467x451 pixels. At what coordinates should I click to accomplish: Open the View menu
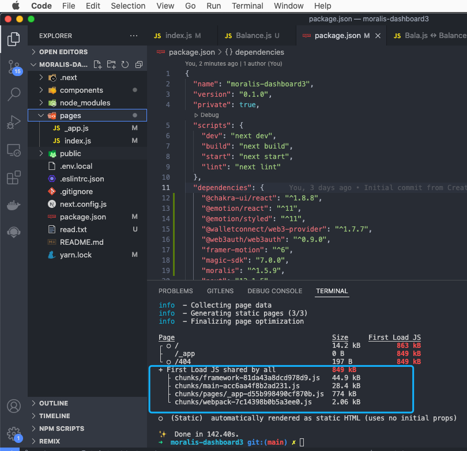coord(165,6)
